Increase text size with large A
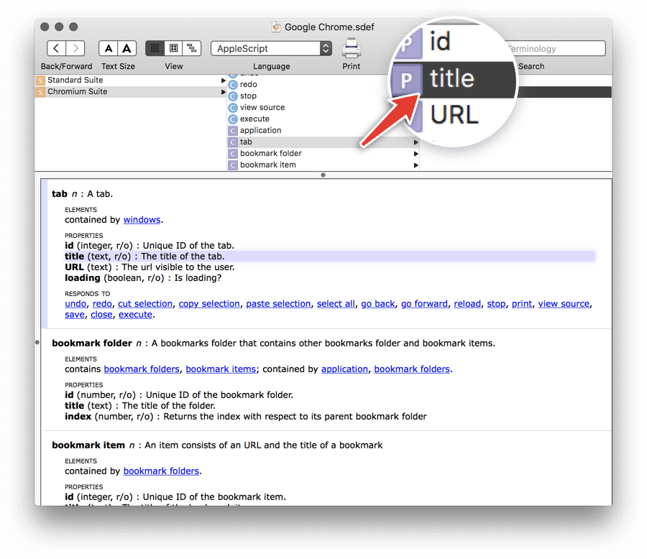Viewport: 647px width, 559px height. pos(127,49)
